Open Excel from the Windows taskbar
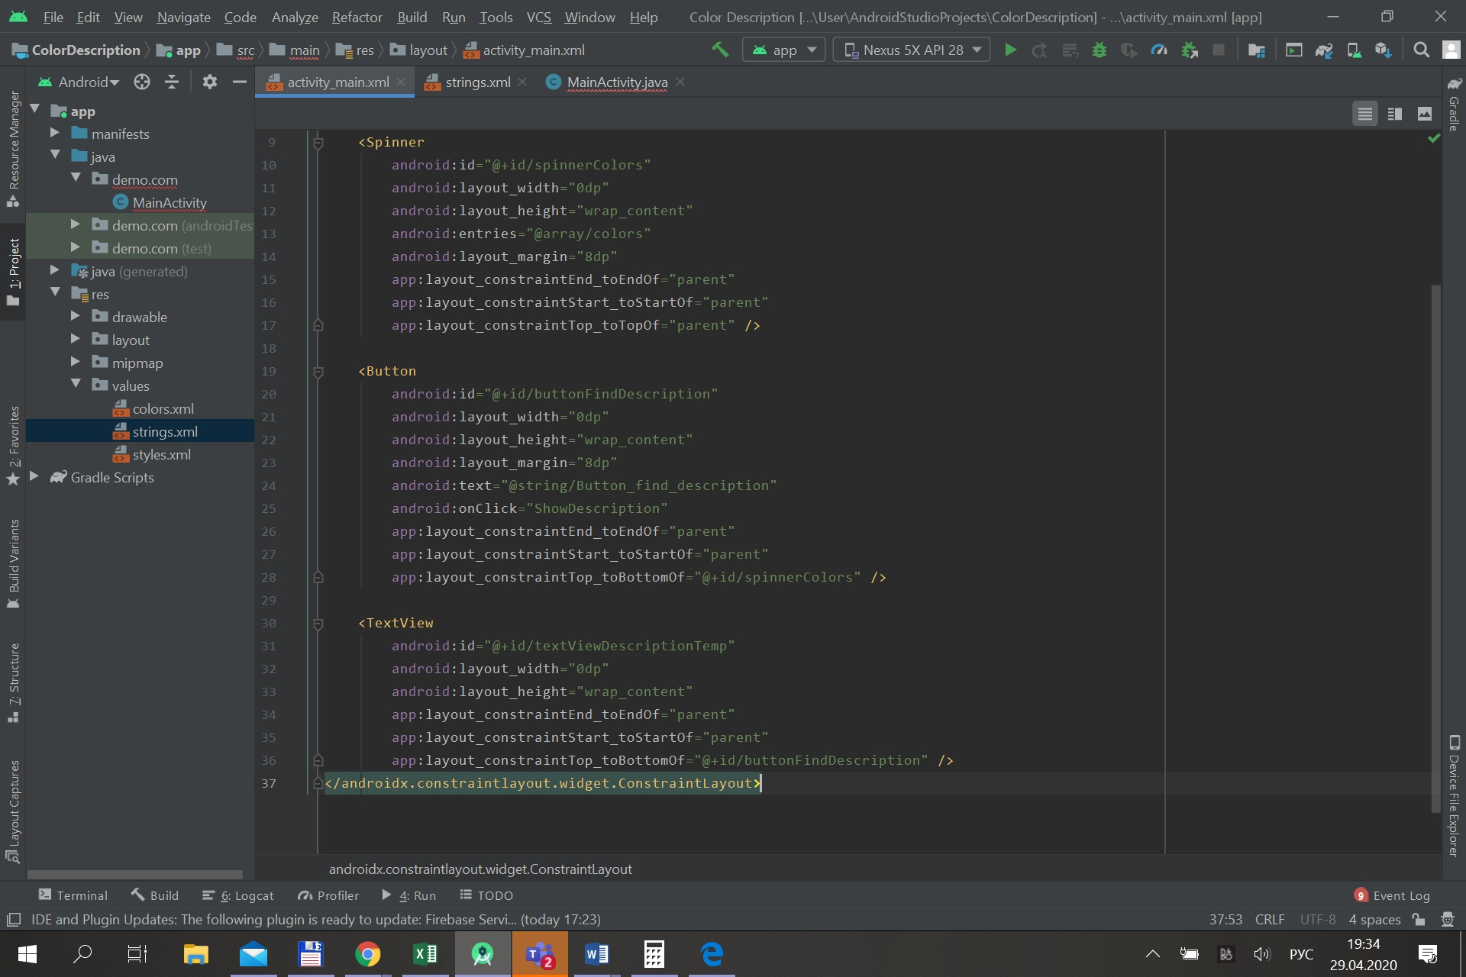This screenshot has width=1466, height=977. 425,954
